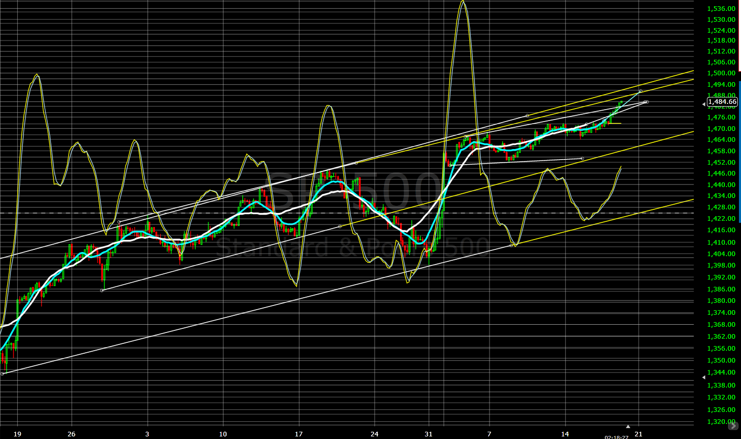Click the date label 26 on time axis

click(x=71, y=434)
